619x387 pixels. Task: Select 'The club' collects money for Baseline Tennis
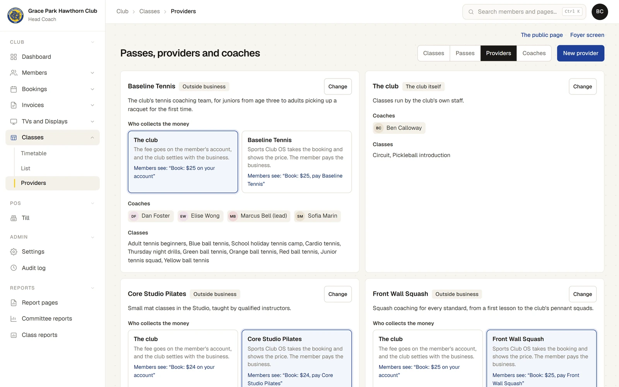pyautogui.click(x=183, y=162)
